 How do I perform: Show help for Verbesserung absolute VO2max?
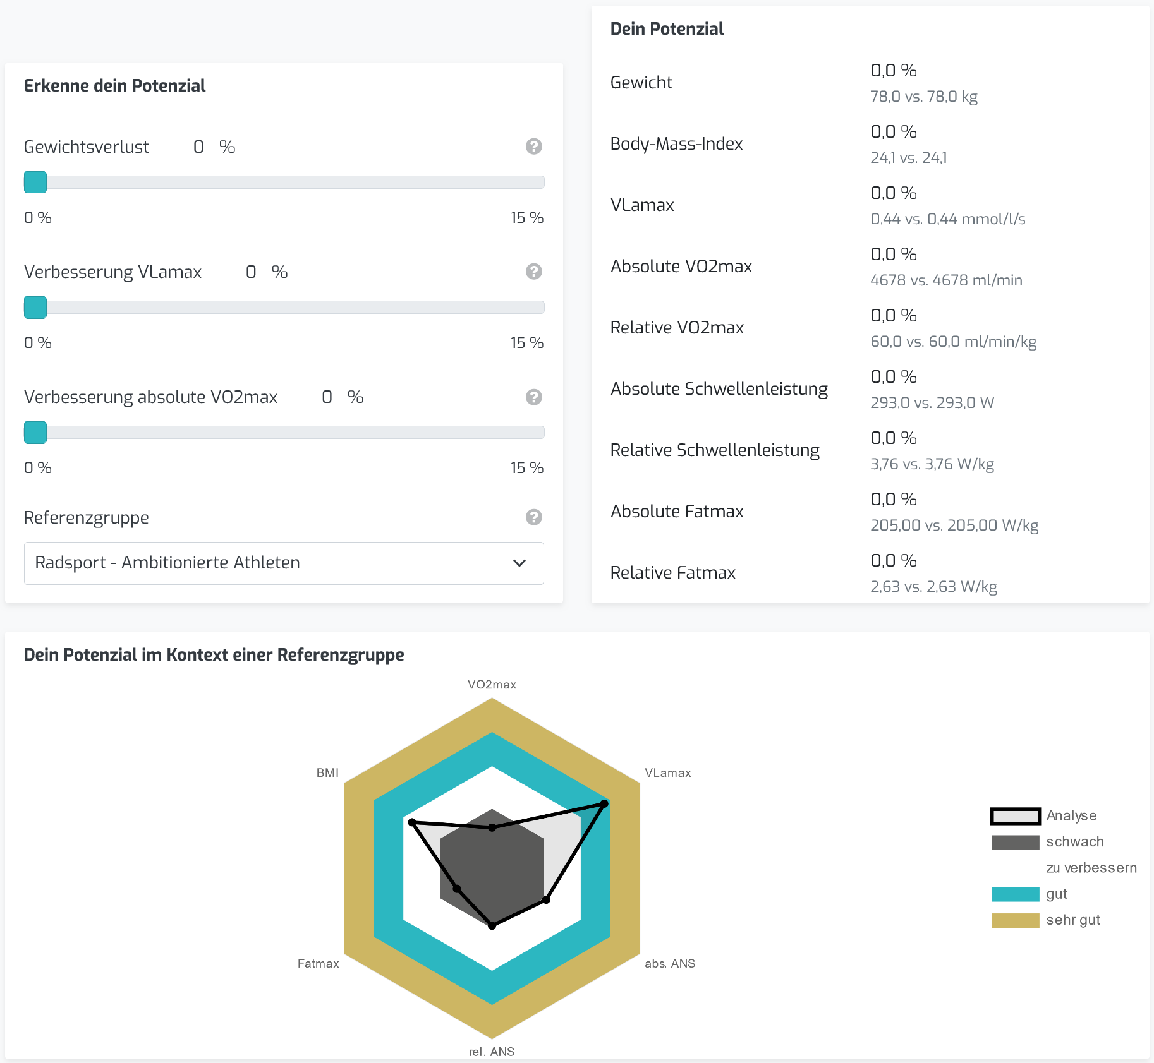pyautogui.click(x=534, y=397)
